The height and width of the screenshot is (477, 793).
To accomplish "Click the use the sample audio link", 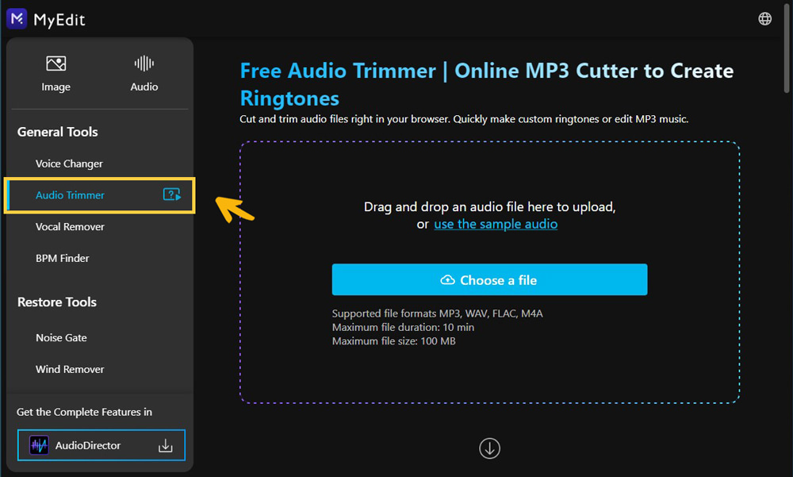I will (x=496, y=224).
